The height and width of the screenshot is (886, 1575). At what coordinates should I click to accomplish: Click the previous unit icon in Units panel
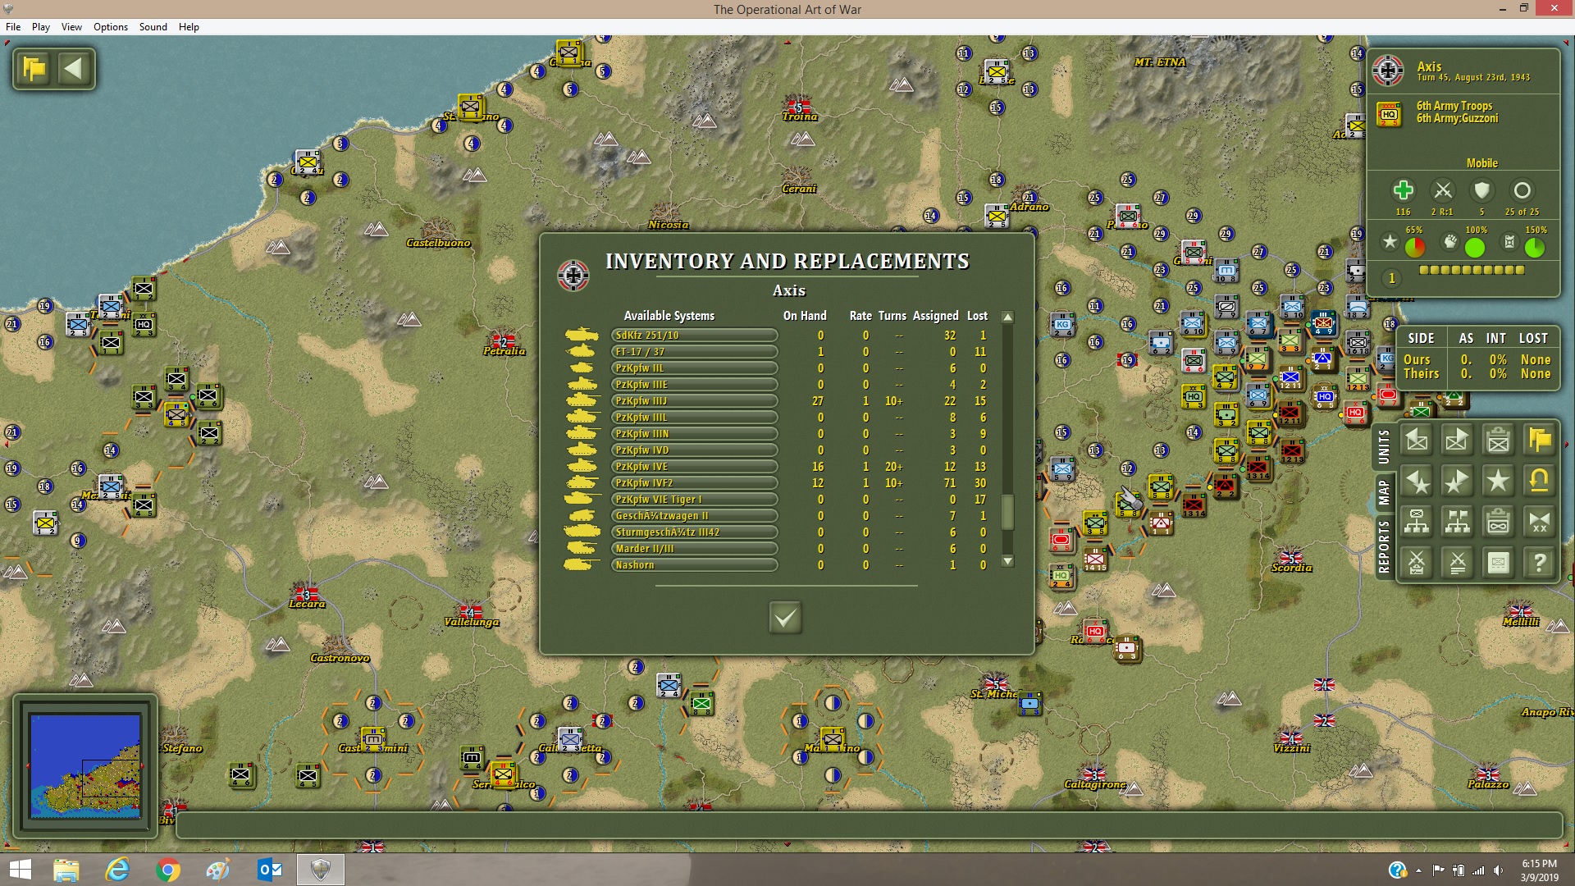(1417, 441)
